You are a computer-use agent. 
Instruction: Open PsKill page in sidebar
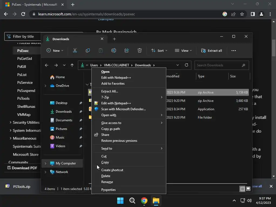[x=22, y=67]
